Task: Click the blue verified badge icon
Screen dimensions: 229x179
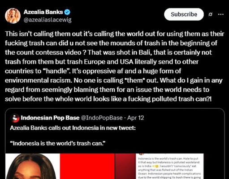Action: pyautogui.click(x=67, y=12)
